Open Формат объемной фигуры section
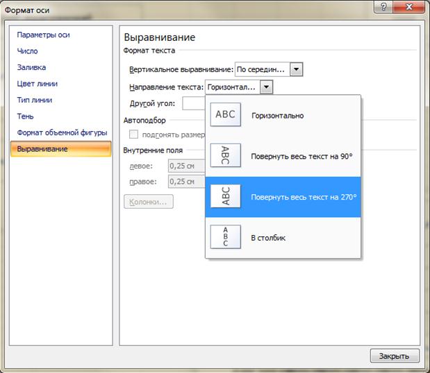The image size is (430, 373). [x=62, y=132]
